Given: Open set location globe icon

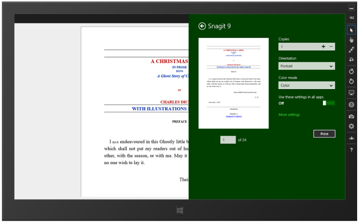Looking at the screenshot, I should (351, 104).
